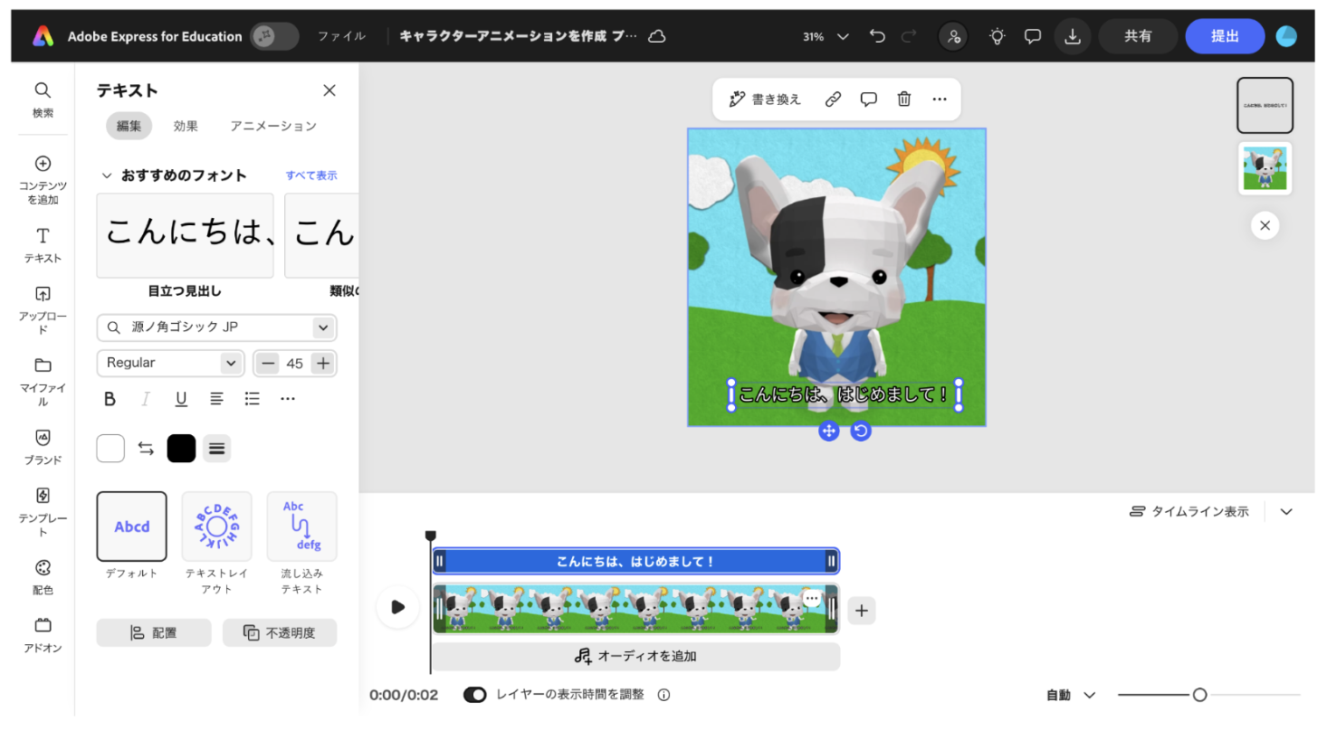Open the Add-ons panel
This screenshot has width=1327, height=740.
tap(43, 635)
